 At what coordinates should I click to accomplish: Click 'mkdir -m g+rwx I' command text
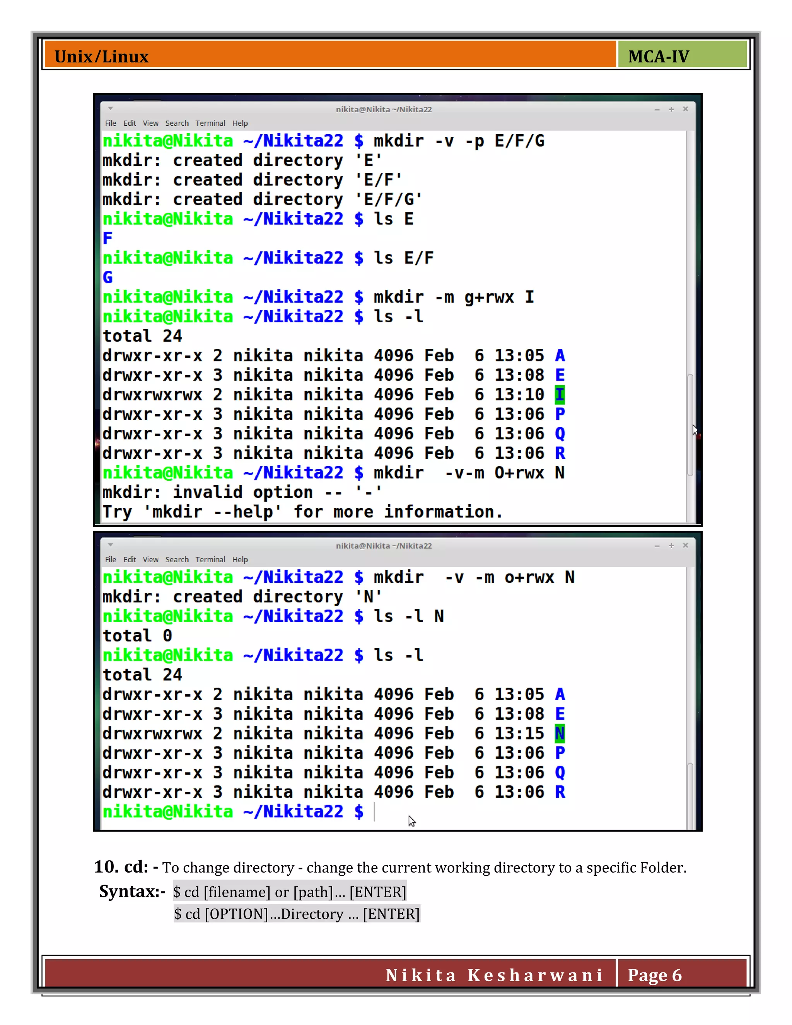(x=454, y=297)
